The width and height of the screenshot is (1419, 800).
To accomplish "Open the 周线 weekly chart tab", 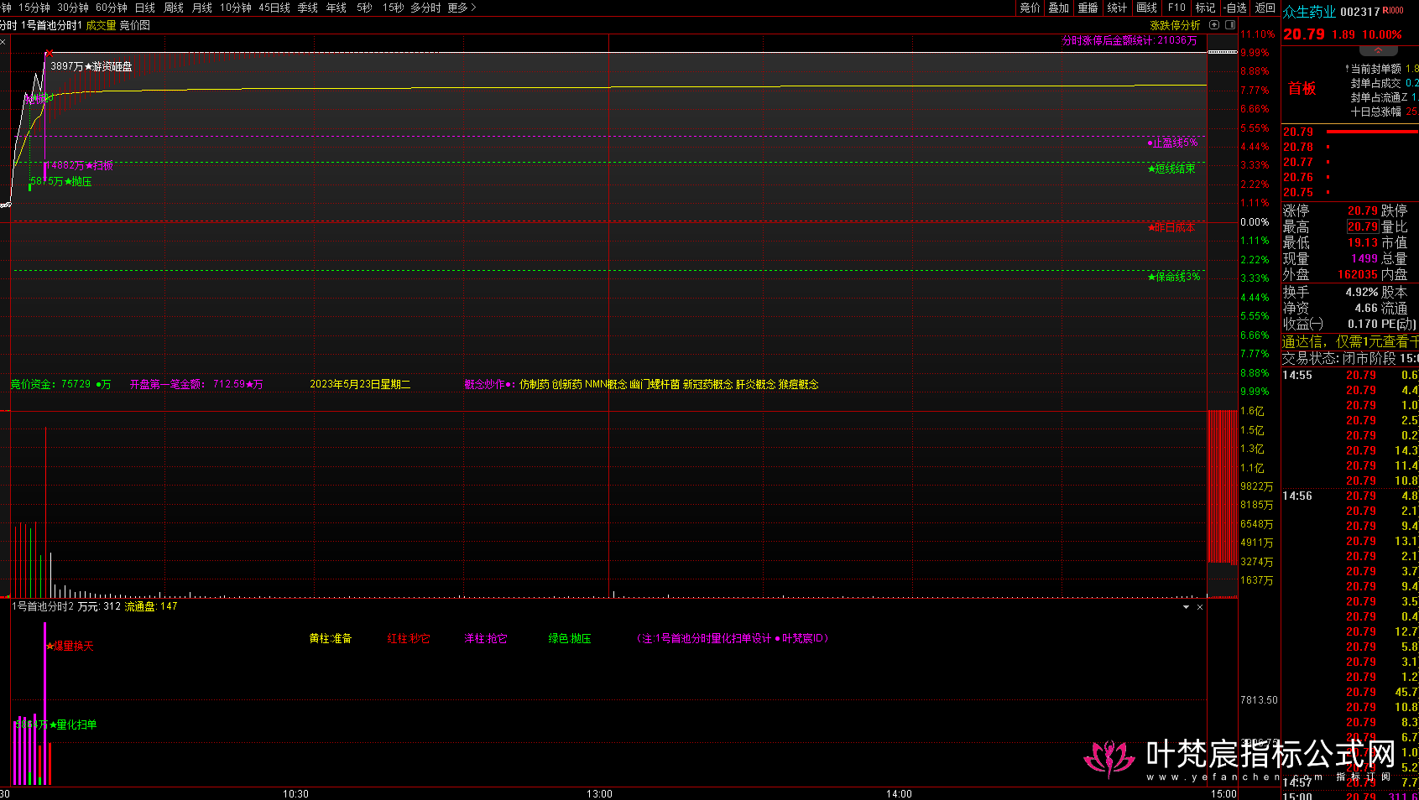I will pyautogui.click(x=174, y=8).
